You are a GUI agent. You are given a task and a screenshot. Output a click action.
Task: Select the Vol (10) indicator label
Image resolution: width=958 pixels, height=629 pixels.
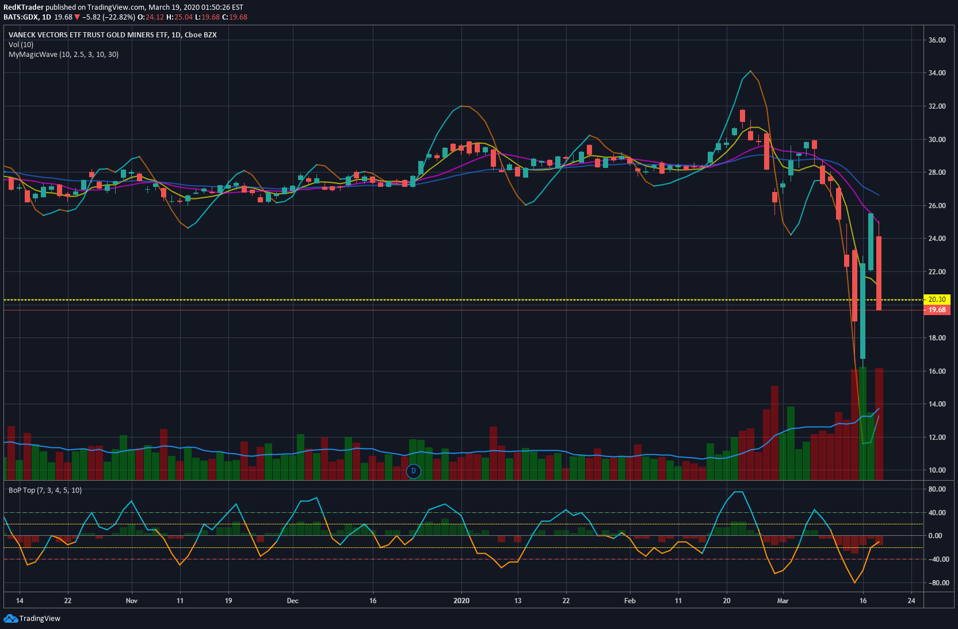(21, 45)
